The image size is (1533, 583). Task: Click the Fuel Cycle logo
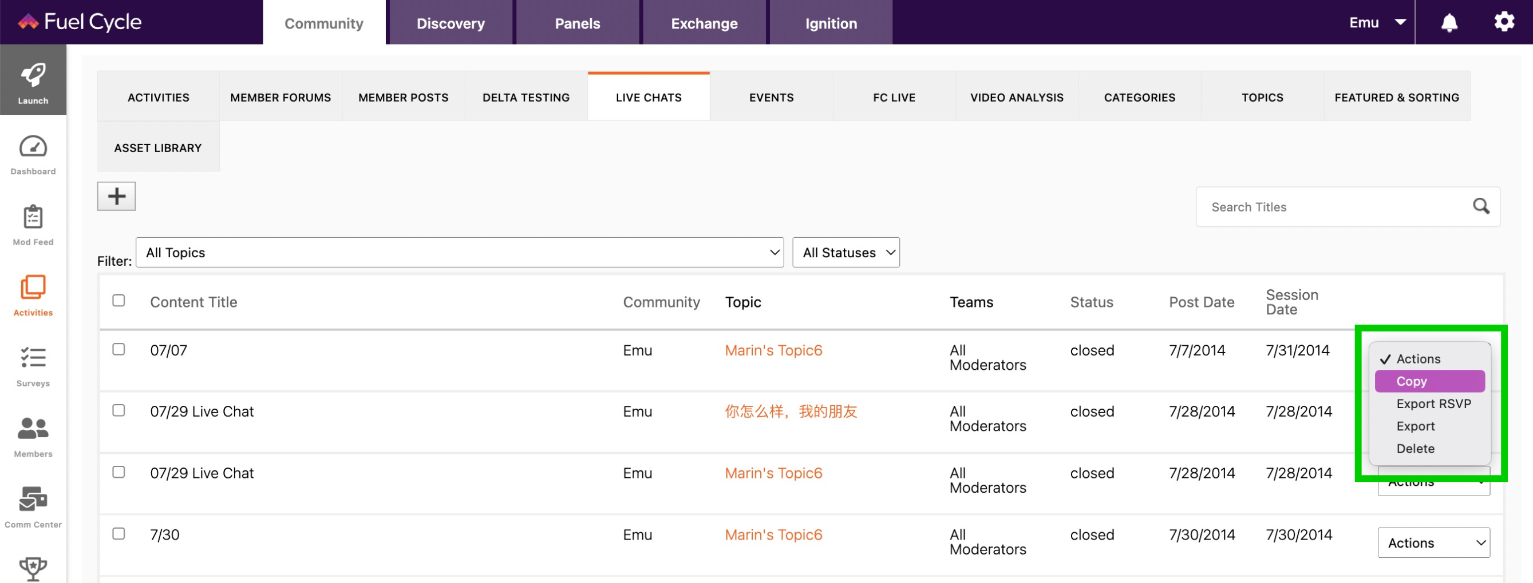pyautogui.click(x=80, y=22)
